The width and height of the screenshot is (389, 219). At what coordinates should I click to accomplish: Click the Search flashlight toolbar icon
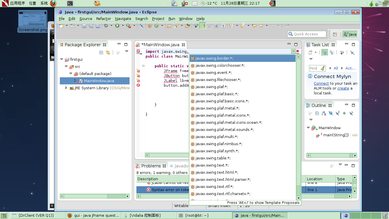[x=176, y=26]
